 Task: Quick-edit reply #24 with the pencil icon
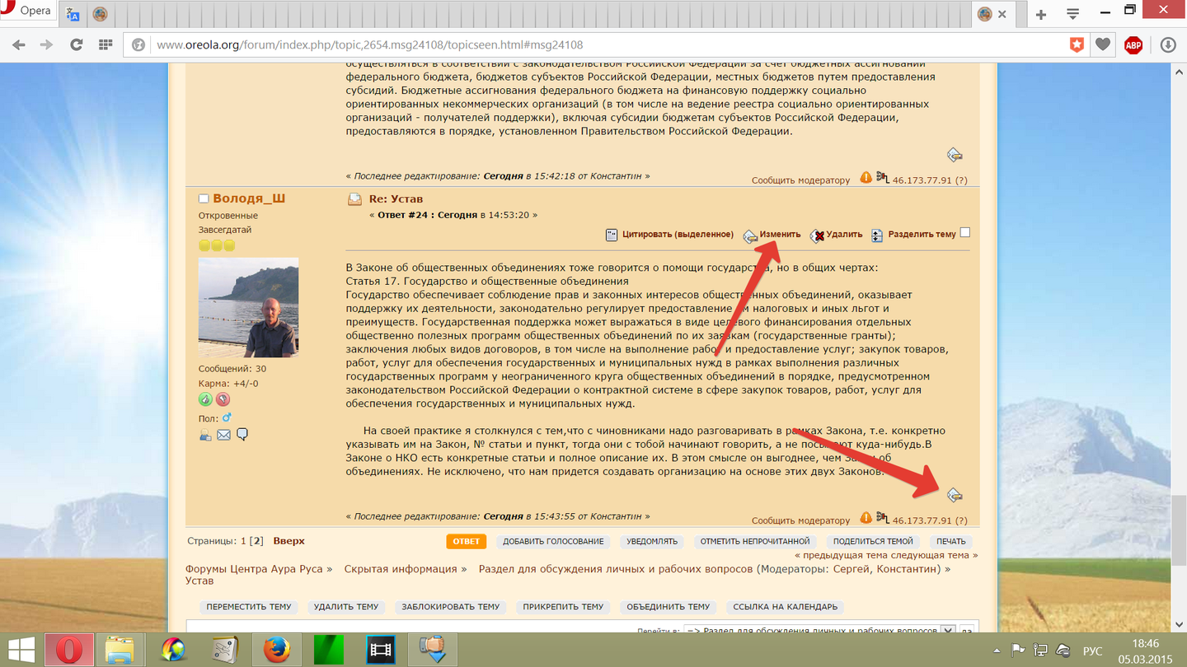click(955, 495)
